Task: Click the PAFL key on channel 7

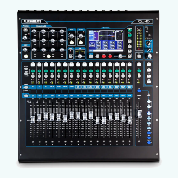Action: (71, 76)
